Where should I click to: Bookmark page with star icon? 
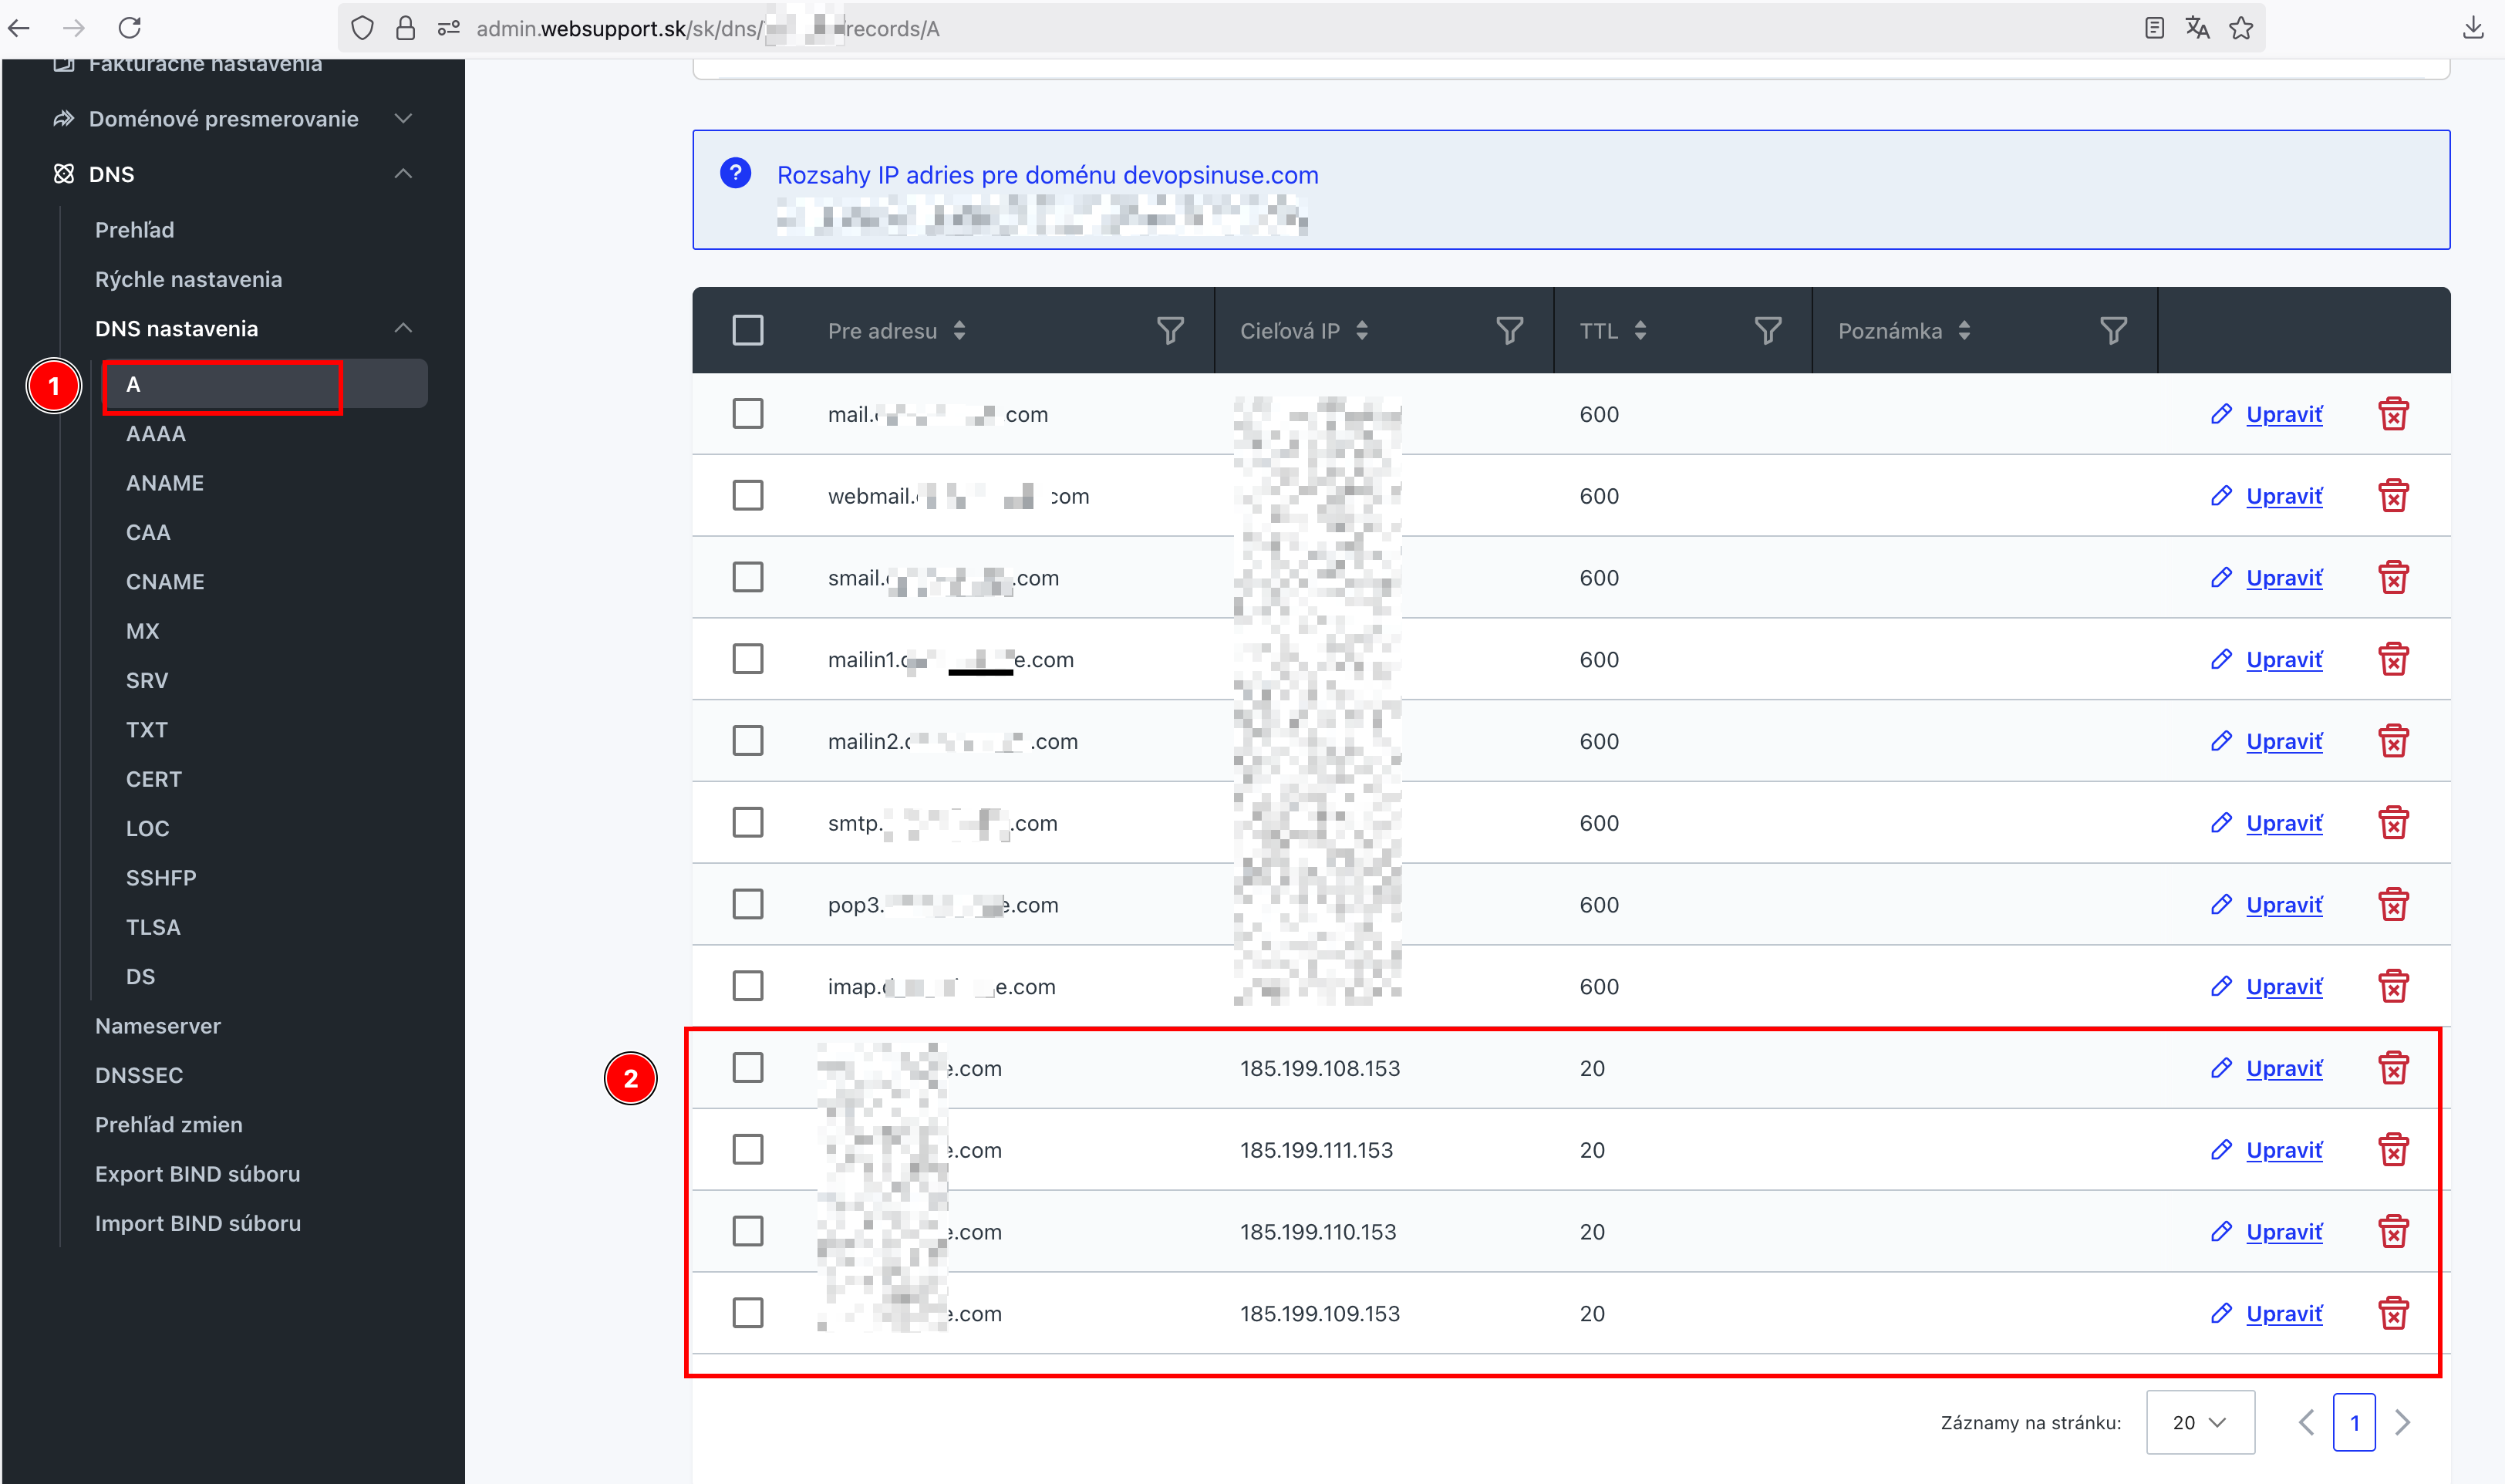coord(2241,28)
